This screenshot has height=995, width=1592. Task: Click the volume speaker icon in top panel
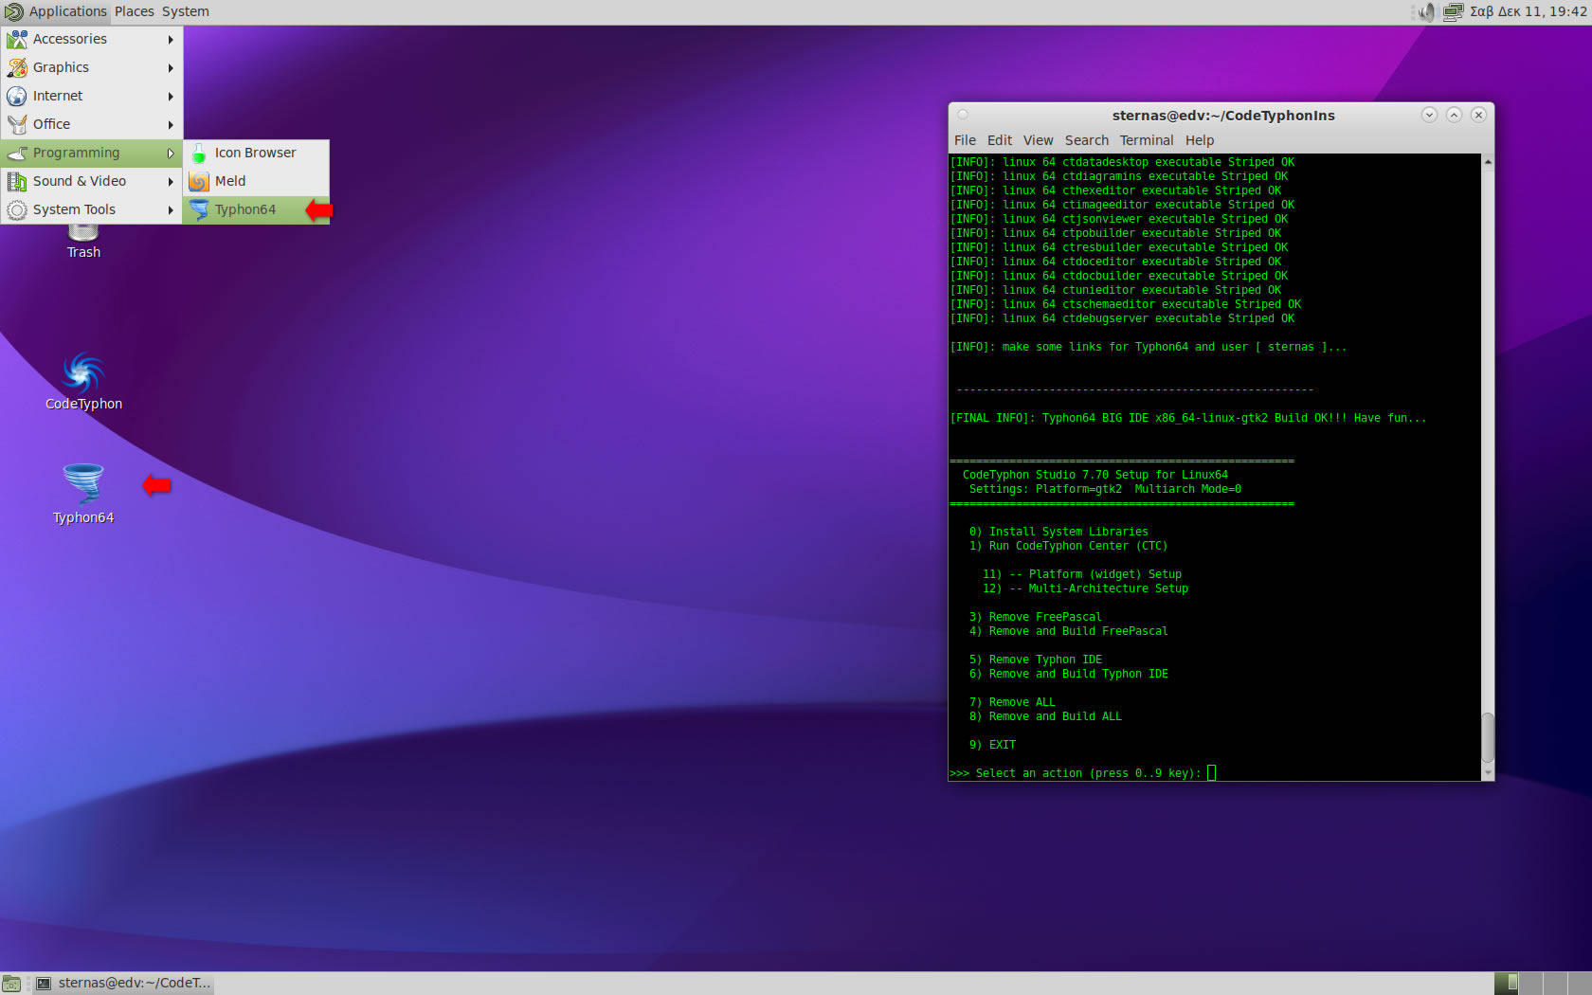tap(1425, 11)
